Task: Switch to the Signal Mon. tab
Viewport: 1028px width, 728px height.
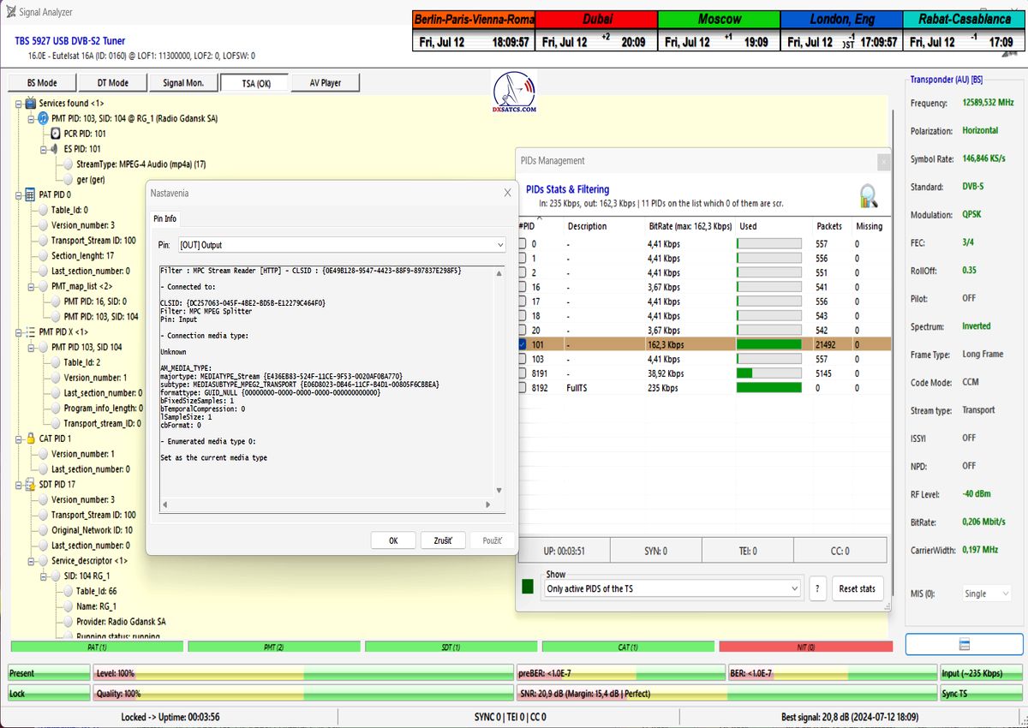Action: click(x=182, y=83)
